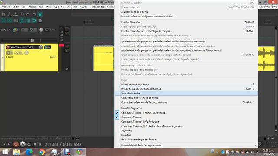This screenshot has height=156, width=278.
Task: Go to project start transport button
Action: (x=4, y=144)
